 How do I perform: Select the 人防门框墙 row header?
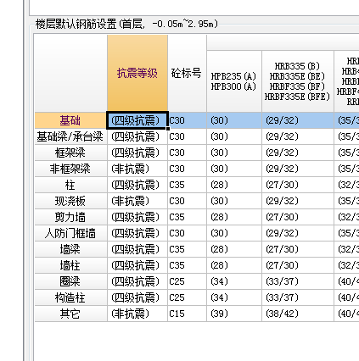[70, 233]
